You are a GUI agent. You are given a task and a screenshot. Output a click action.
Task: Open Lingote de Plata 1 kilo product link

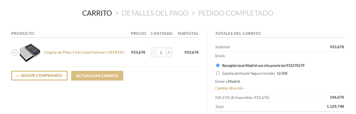pos(85,52)
